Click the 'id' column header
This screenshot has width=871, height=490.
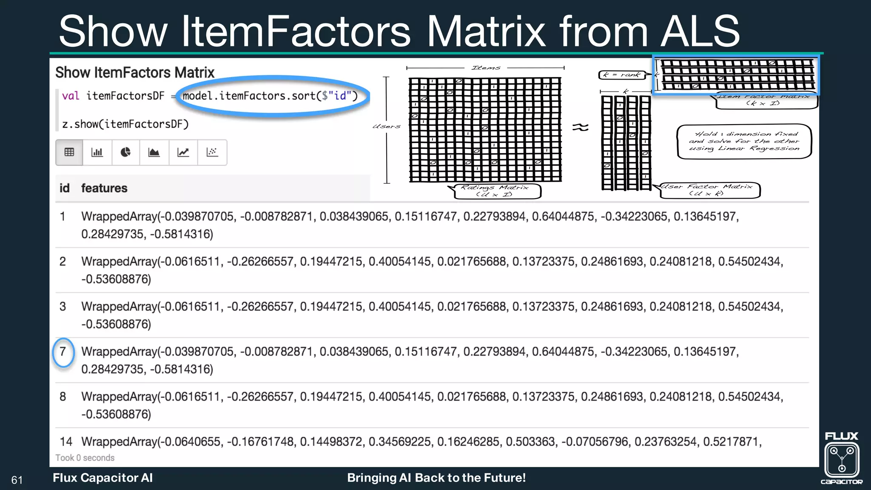[64, 188]
